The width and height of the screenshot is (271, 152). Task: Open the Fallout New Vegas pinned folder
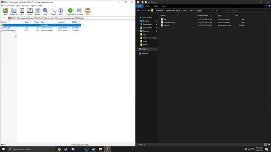149,38
